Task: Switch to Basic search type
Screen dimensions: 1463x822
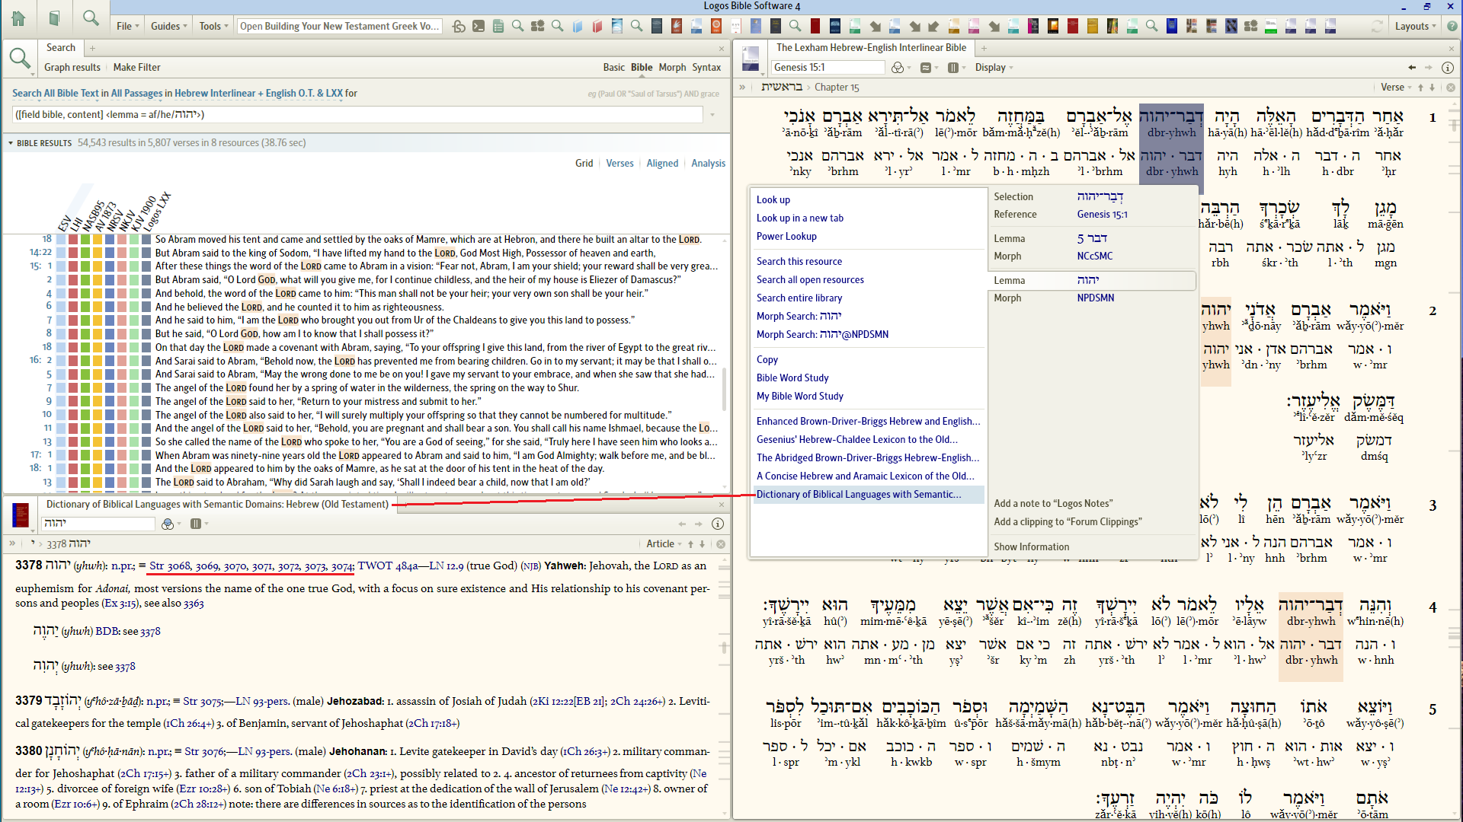Action: 613,68
